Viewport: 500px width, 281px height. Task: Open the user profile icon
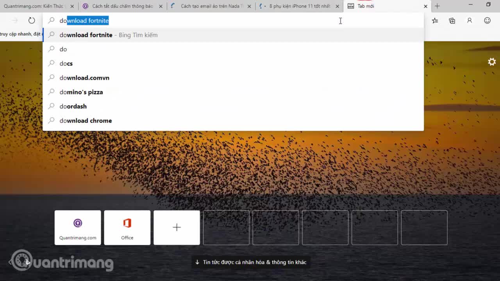tap(470, 20)
